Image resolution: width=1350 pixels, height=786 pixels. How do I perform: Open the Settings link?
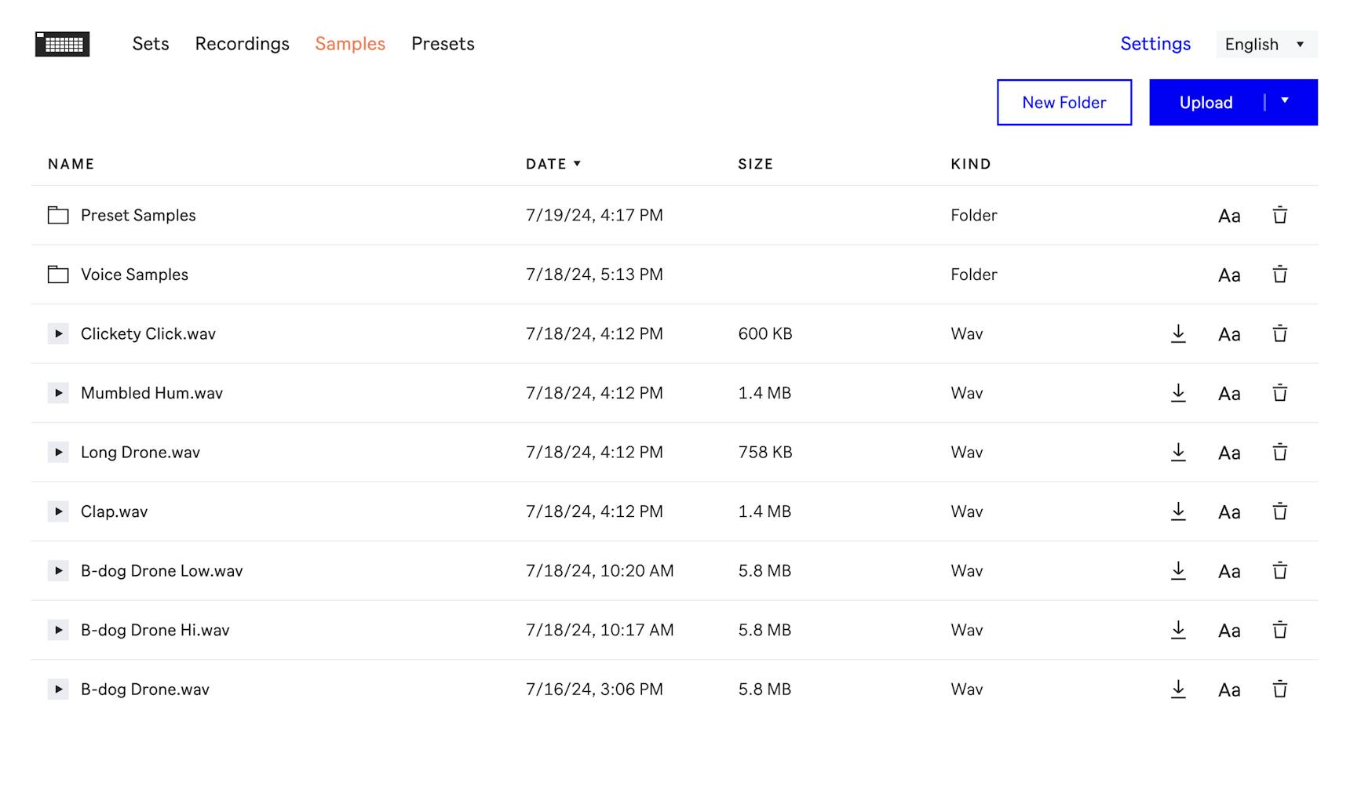(1155, 44)
